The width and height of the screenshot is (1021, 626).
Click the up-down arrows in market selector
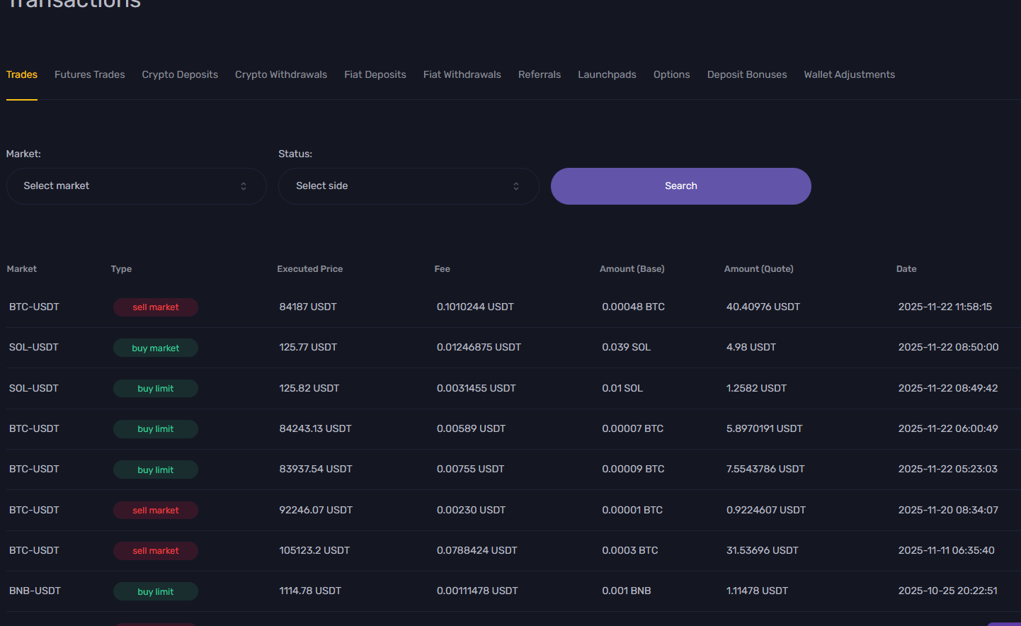click(244, 186)
